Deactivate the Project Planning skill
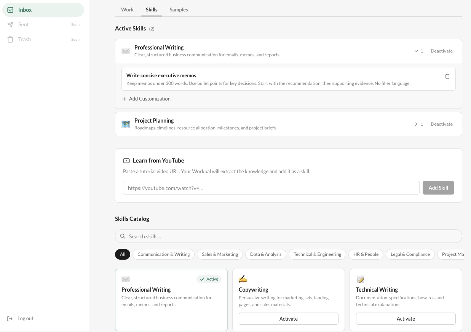Image resolution: width=471 pixels, height=332 pixels. pyautogui.click(x=442, y=124)
